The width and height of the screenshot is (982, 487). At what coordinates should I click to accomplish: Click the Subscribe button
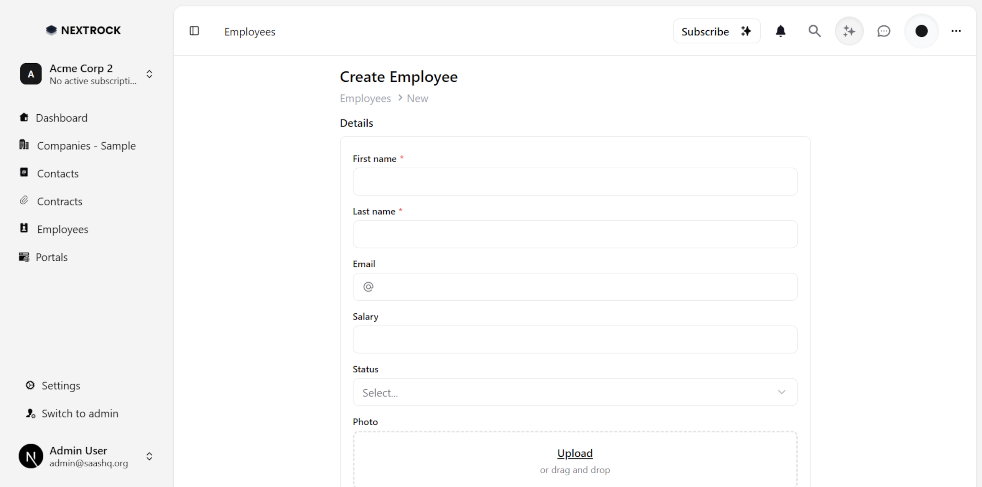716,31
